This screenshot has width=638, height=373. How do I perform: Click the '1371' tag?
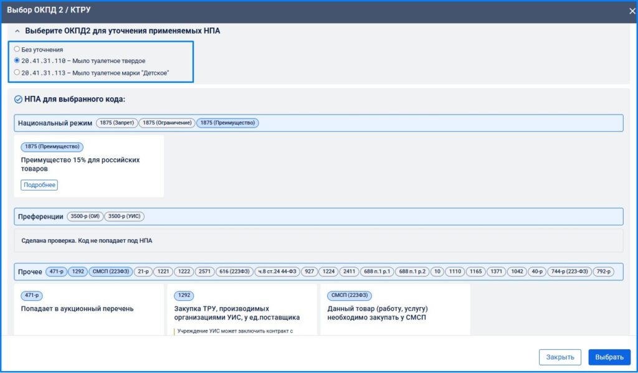click(497, 271)
